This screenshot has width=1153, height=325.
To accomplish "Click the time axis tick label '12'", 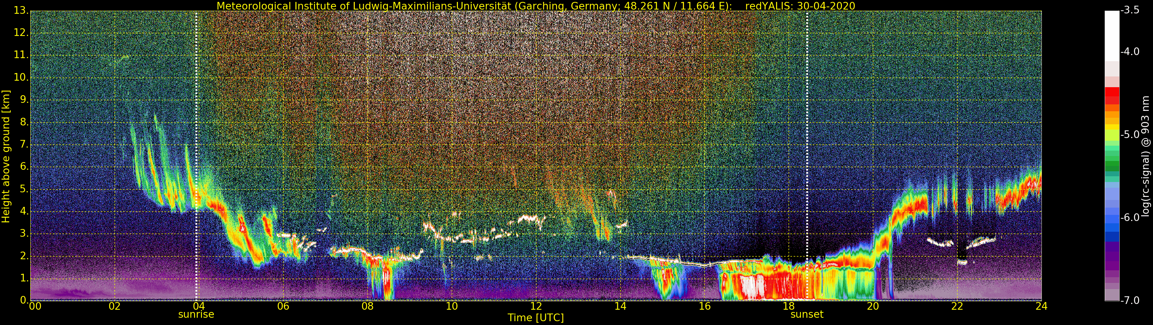I will [536, 306].
